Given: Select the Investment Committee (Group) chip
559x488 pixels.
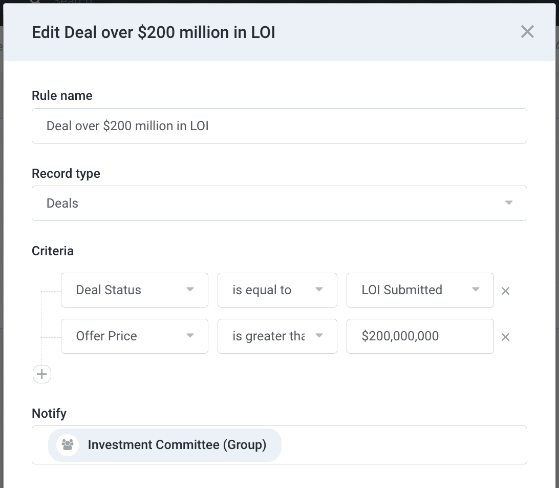Looking at the screenshot, I should click(177, 444).
